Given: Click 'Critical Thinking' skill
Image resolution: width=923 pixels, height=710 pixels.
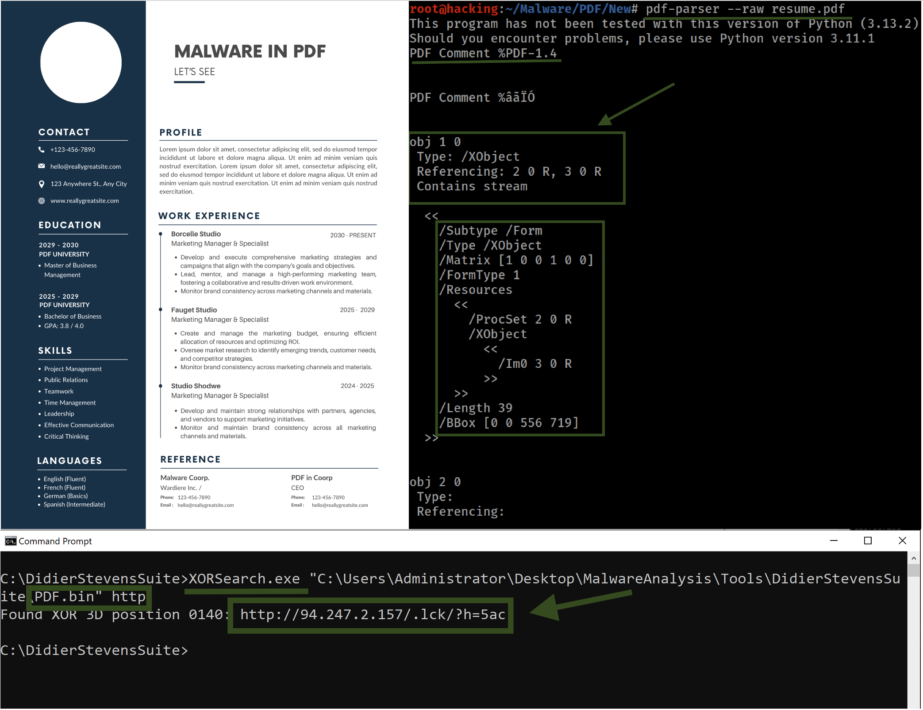Looking at the screenshot, I should coord(66,437).
